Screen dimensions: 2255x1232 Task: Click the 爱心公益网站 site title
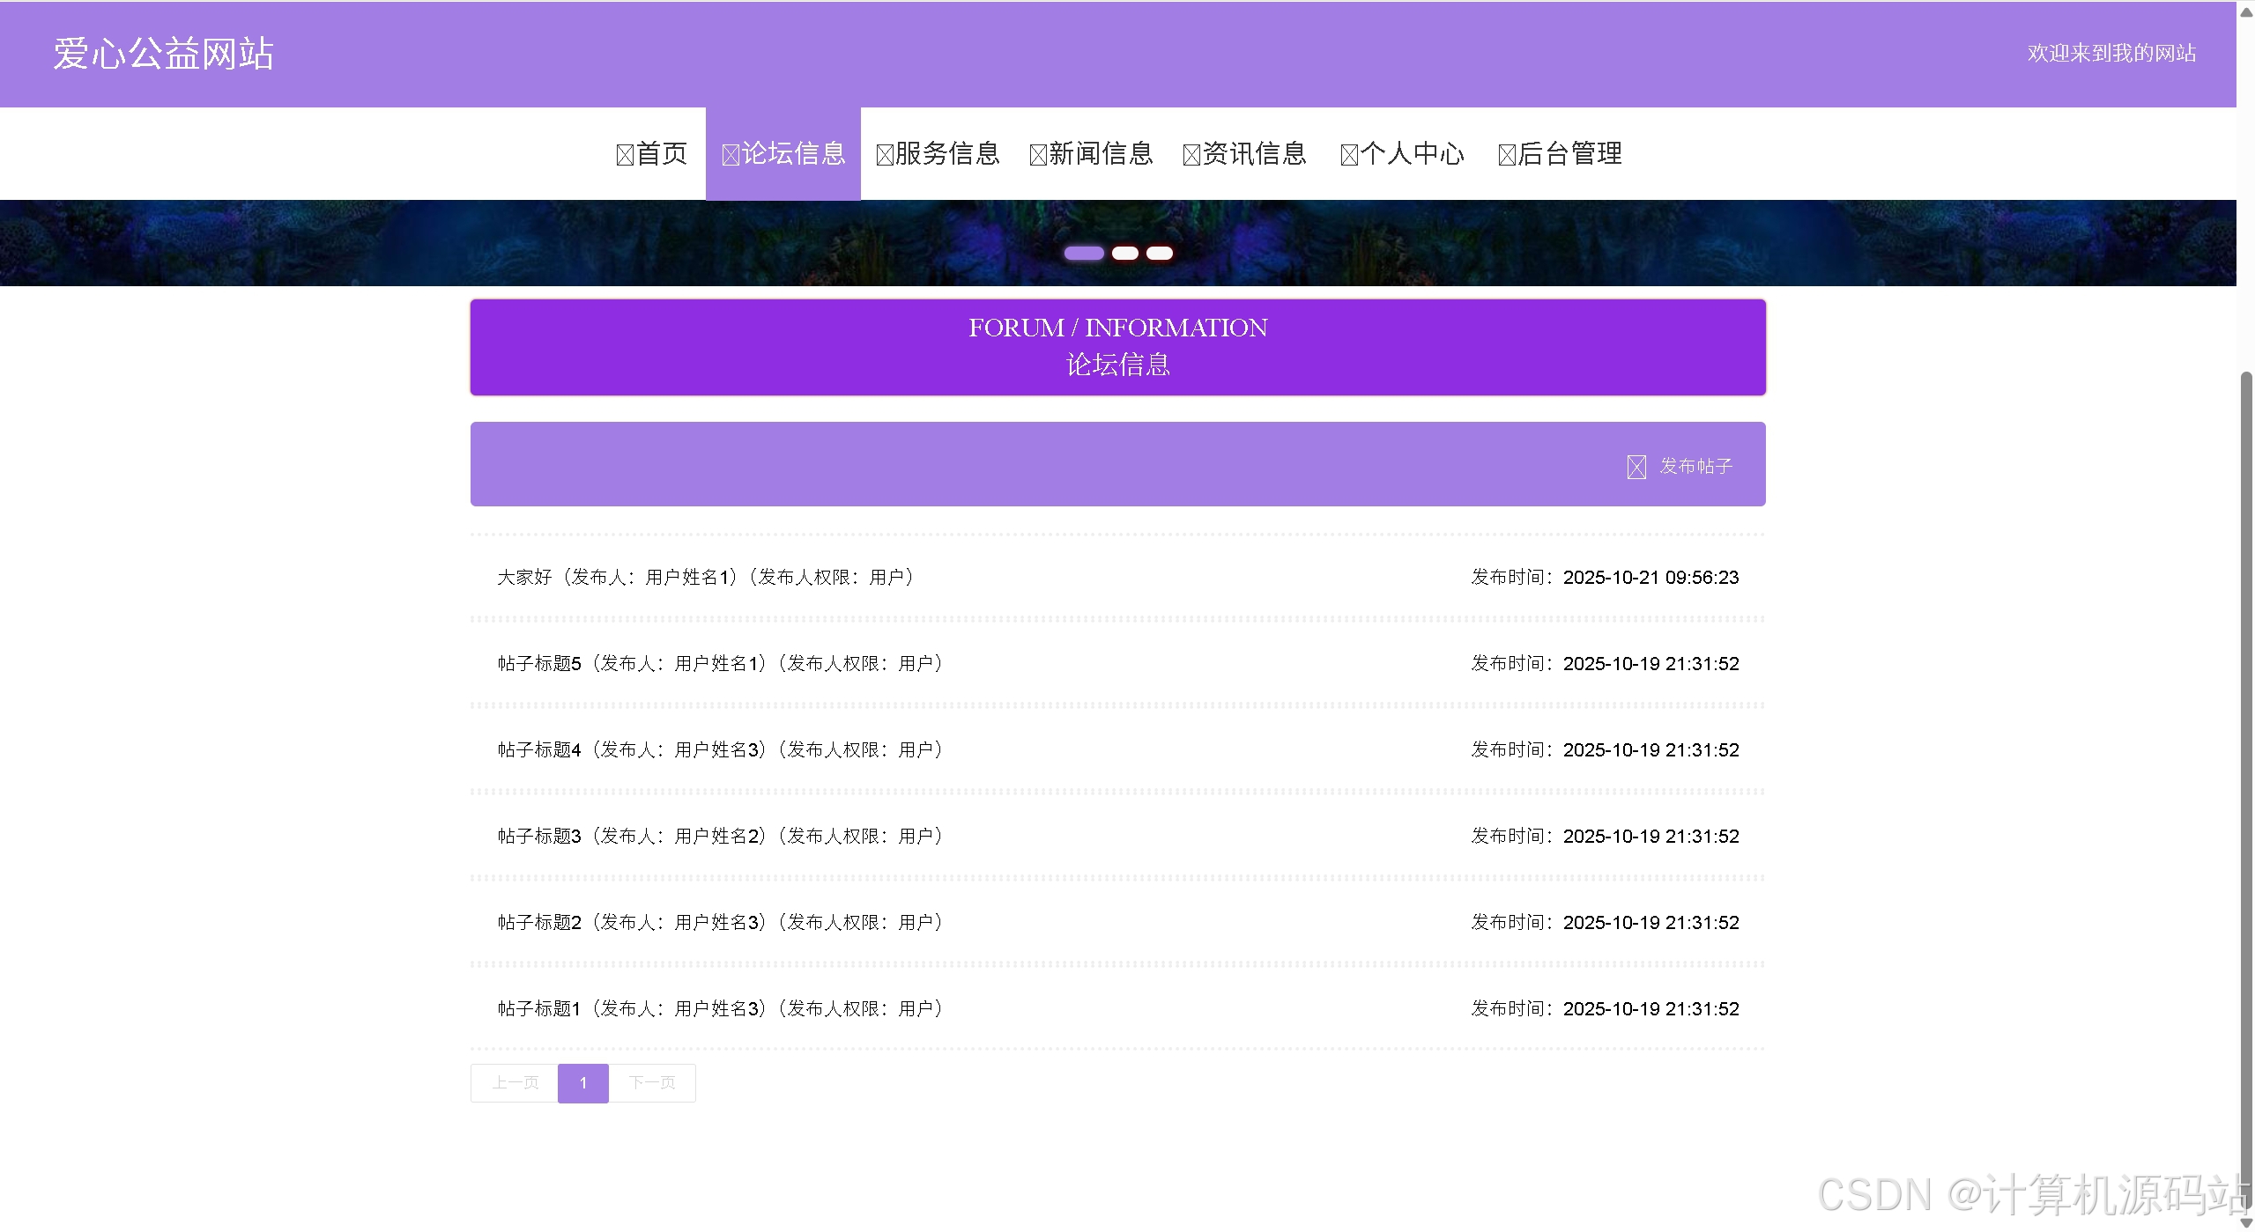pos(164,54)
